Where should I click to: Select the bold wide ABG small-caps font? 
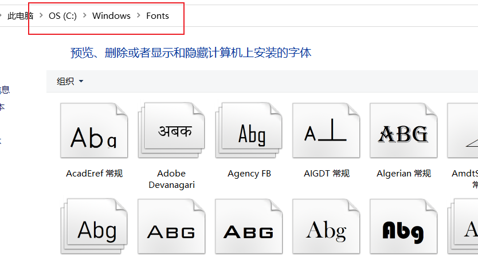pyautogui.click(x=249, y=226)
